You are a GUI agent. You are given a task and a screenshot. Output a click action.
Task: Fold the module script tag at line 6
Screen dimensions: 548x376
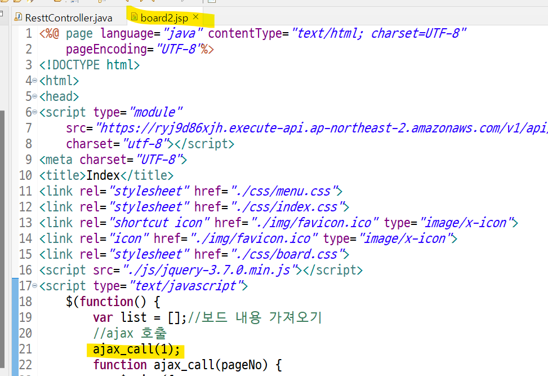34,112
